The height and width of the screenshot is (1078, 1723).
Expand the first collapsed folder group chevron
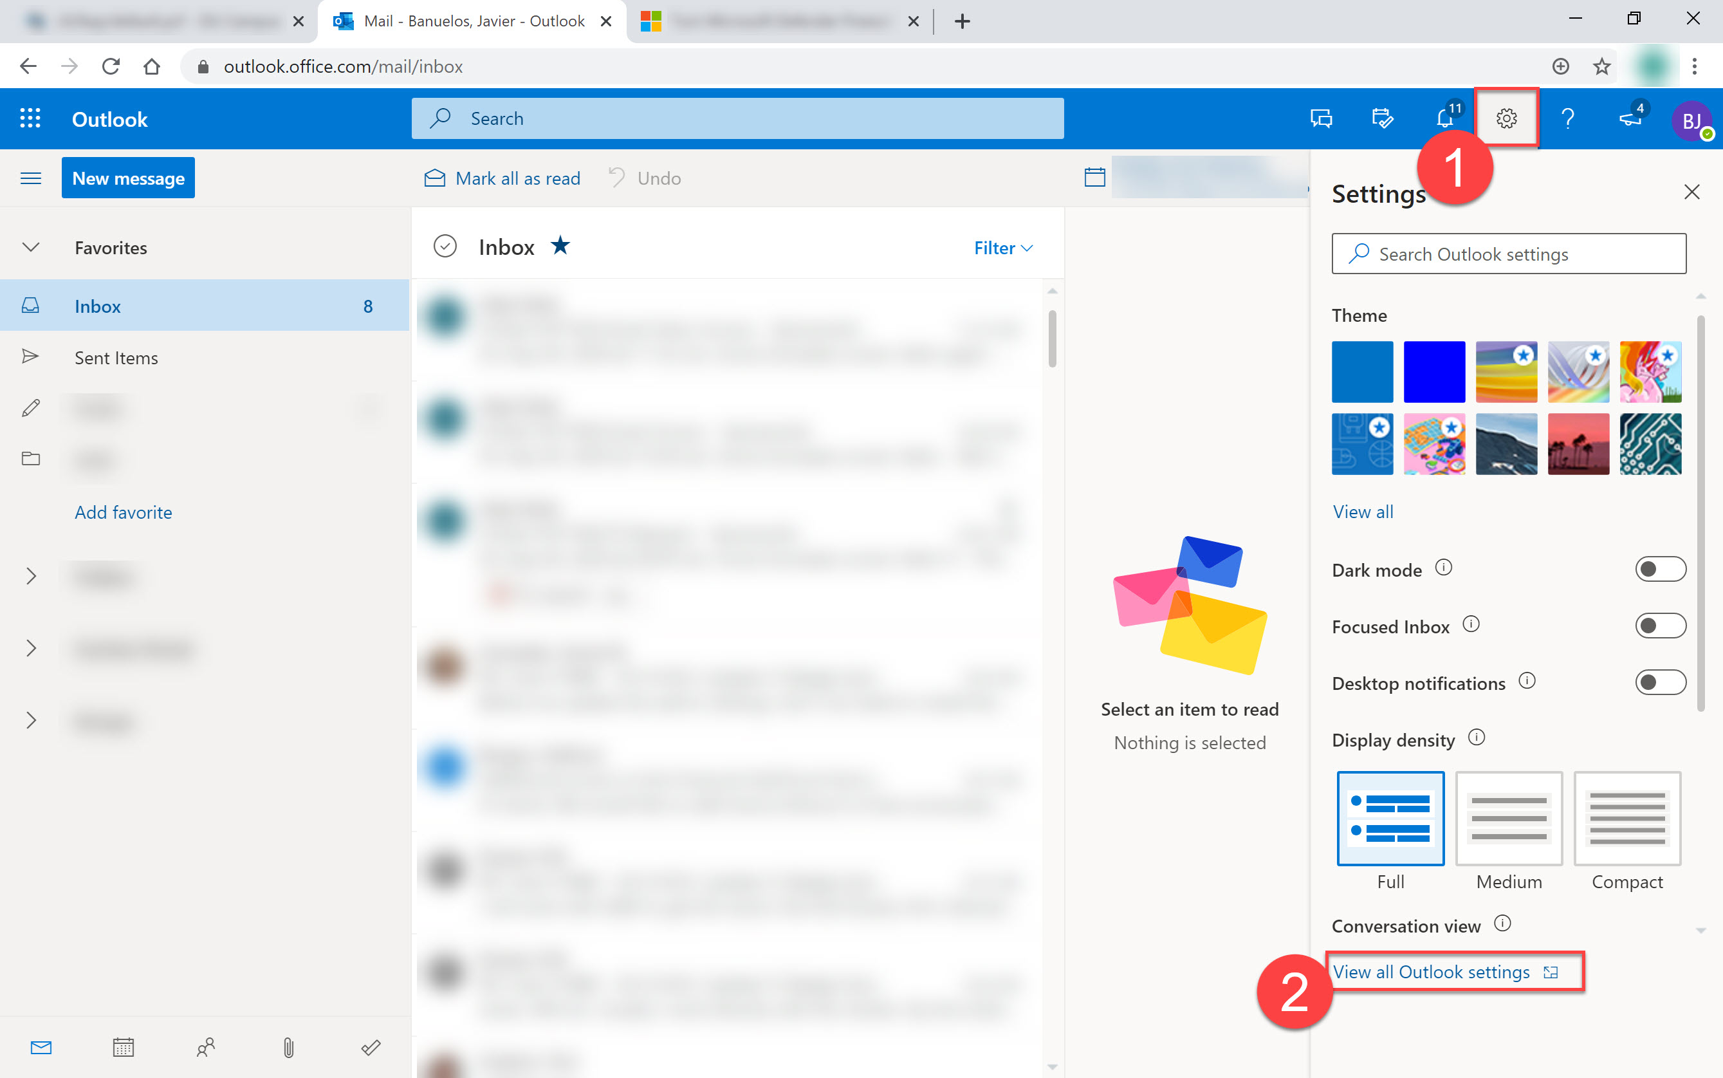pos(31,576)
